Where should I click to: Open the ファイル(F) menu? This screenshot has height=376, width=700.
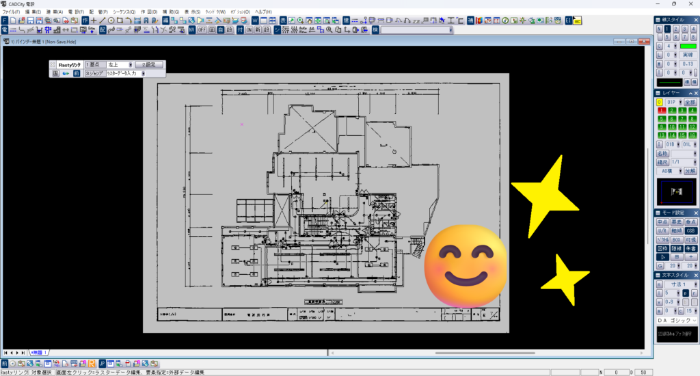click(11, 12)
